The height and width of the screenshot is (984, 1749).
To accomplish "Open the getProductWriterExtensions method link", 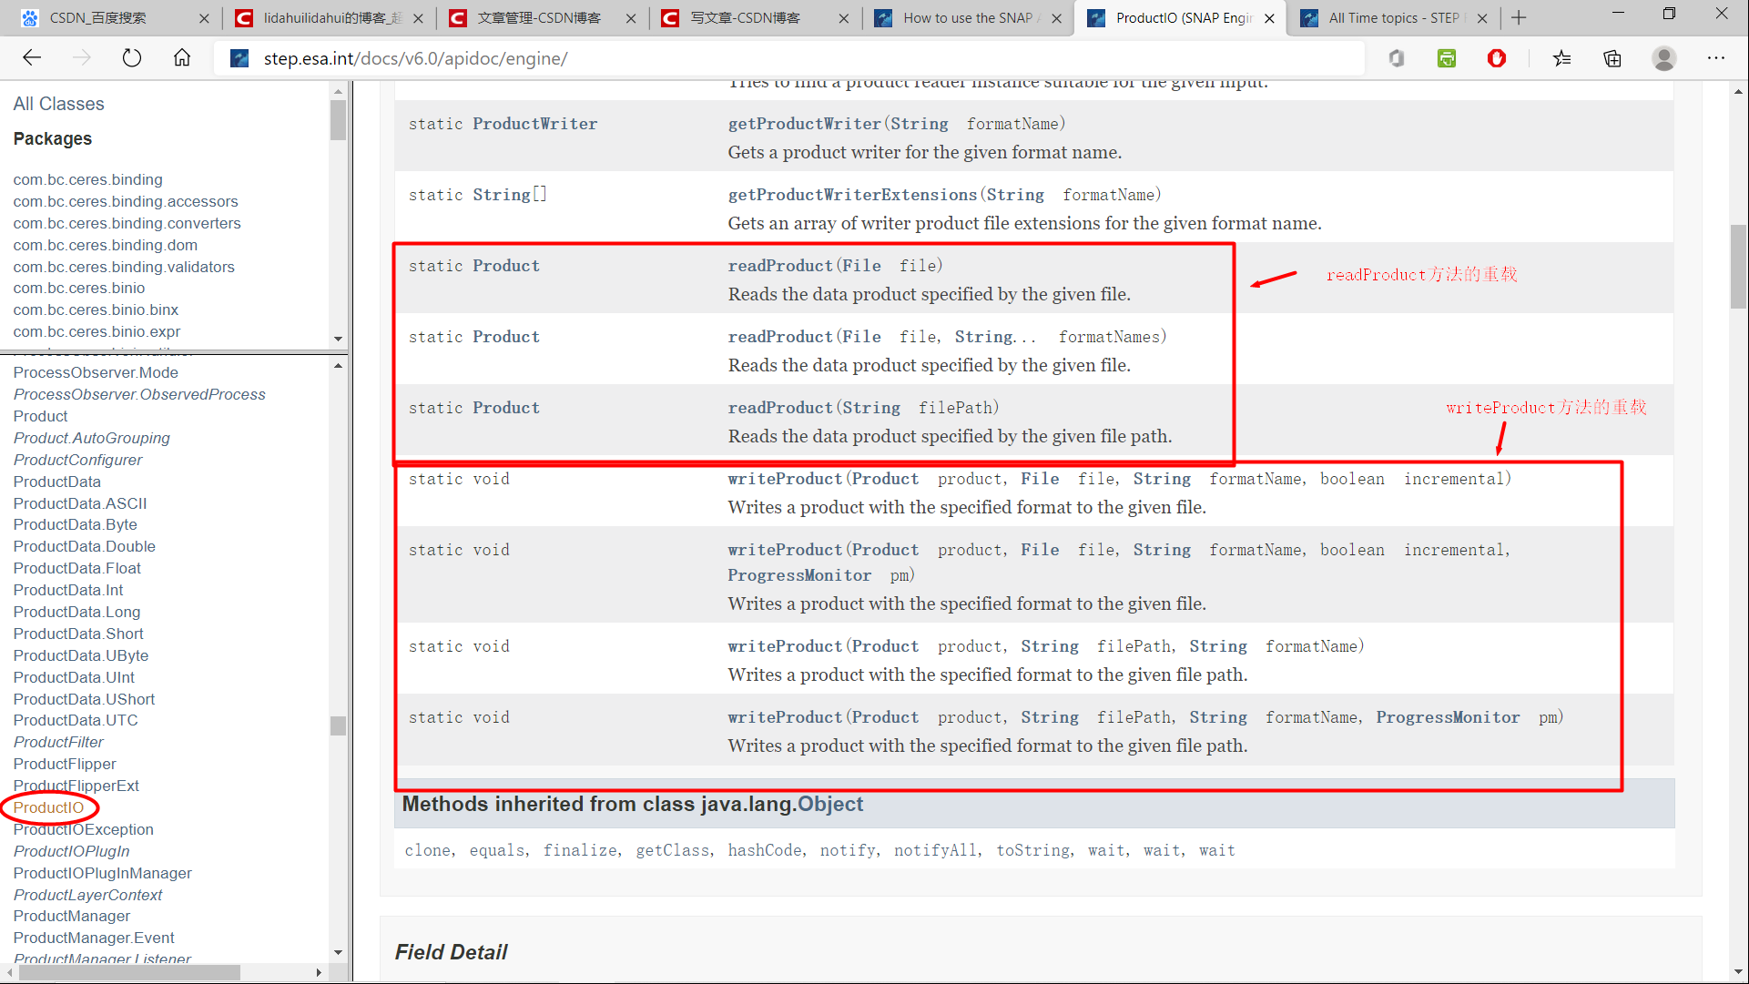I will 852,195.
